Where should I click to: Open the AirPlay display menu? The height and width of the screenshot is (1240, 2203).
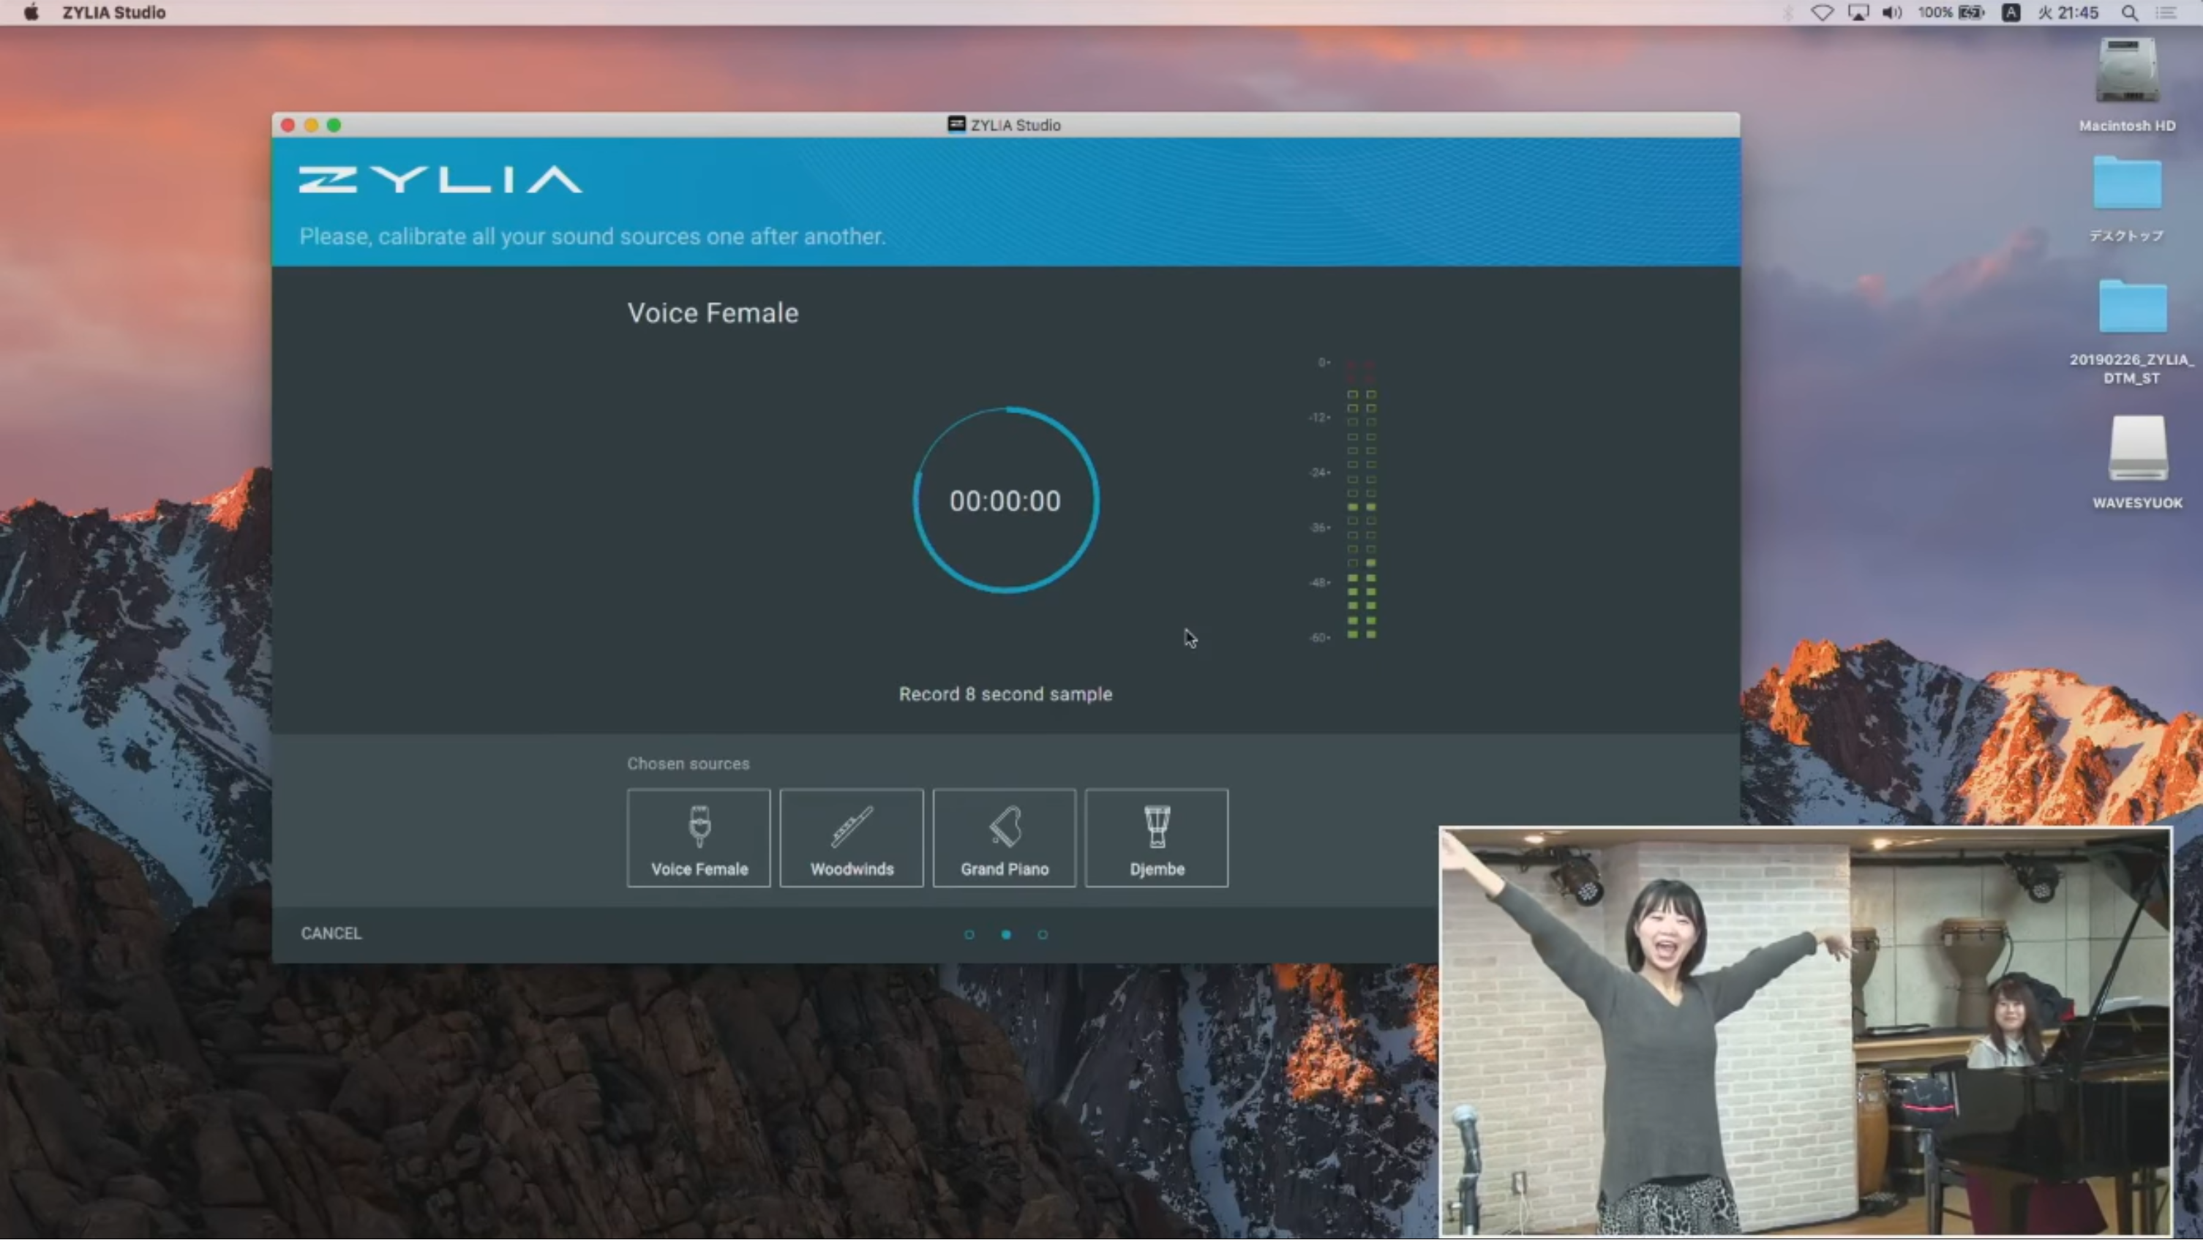(x=1858, y=12)
